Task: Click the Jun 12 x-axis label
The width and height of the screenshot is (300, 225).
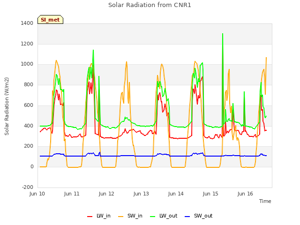Action: (x=106, y=194)
